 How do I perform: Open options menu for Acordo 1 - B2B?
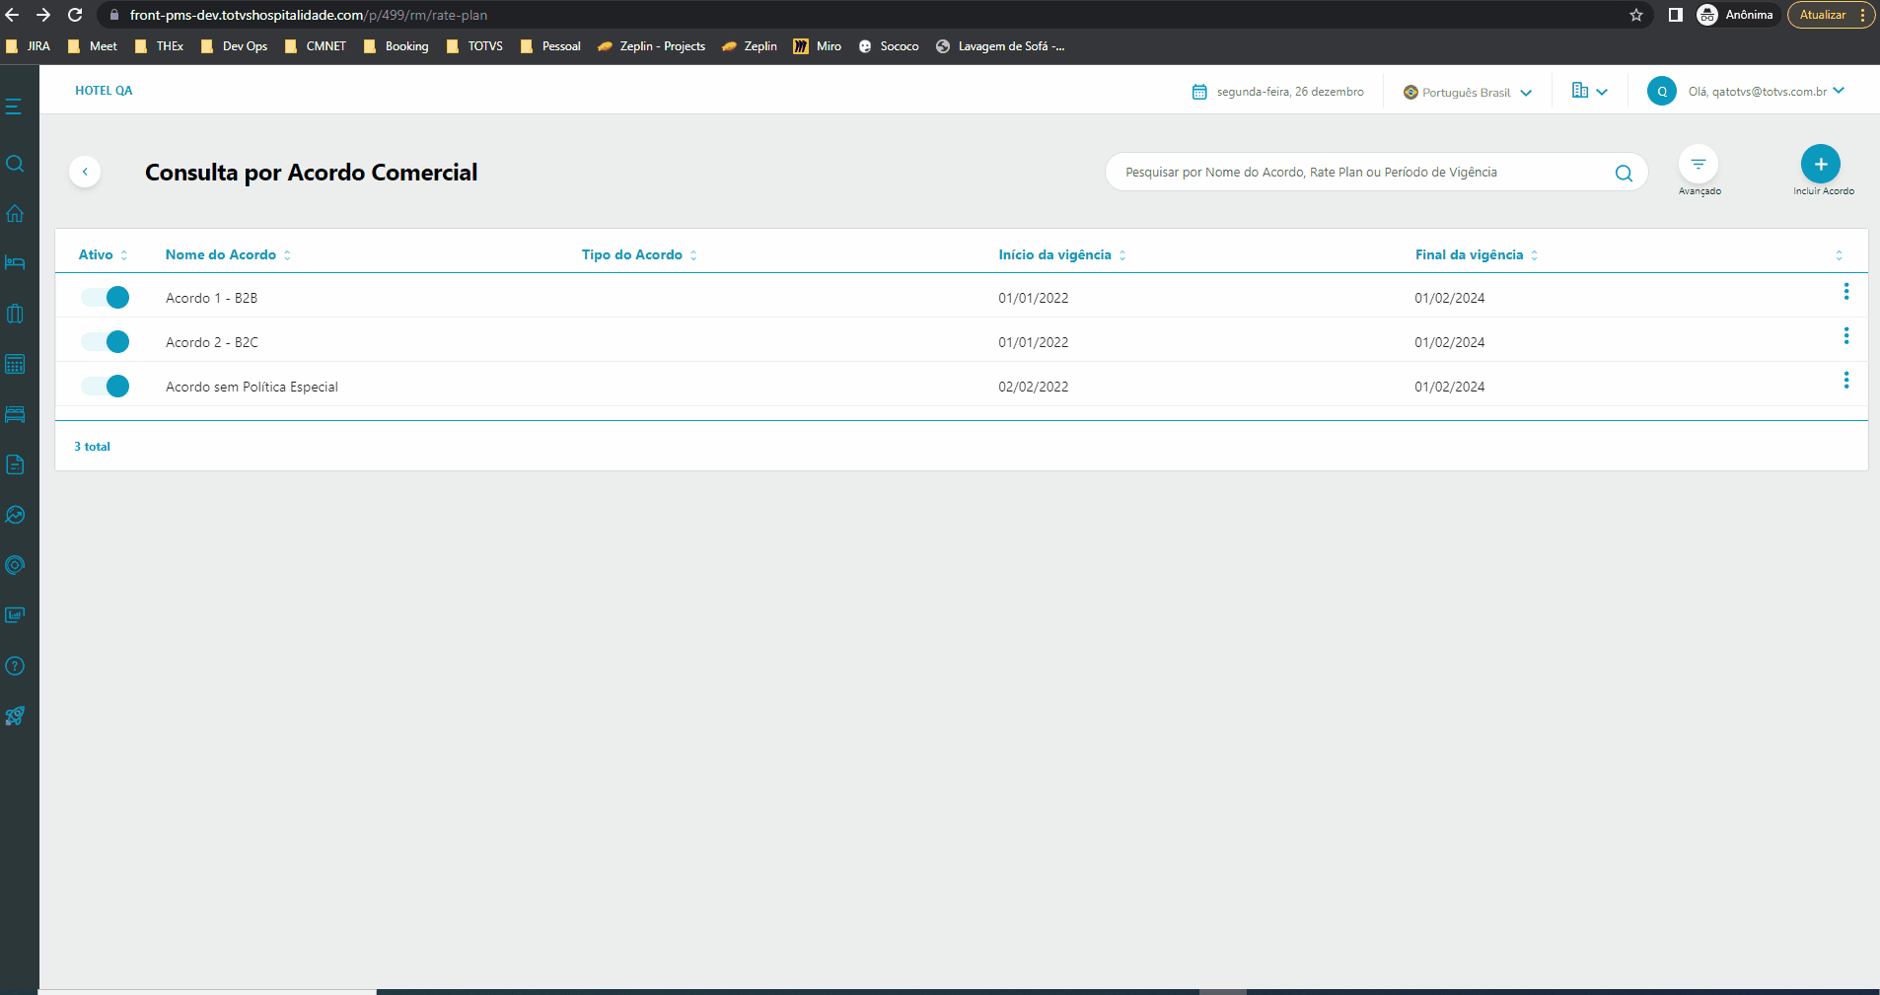coord(1846,292)
